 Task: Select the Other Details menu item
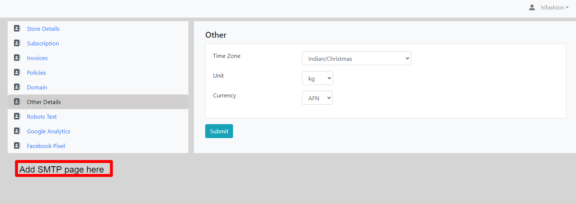tap(98, 102)
